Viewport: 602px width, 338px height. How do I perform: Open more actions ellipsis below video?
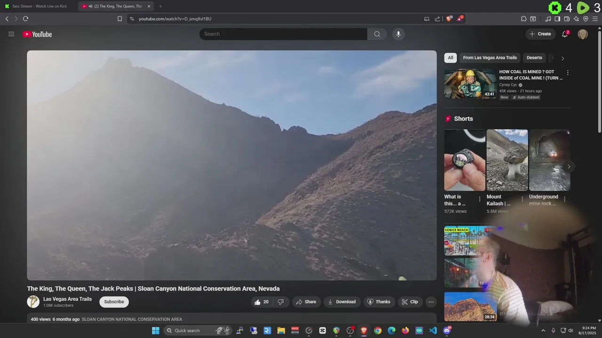point(431,302)
